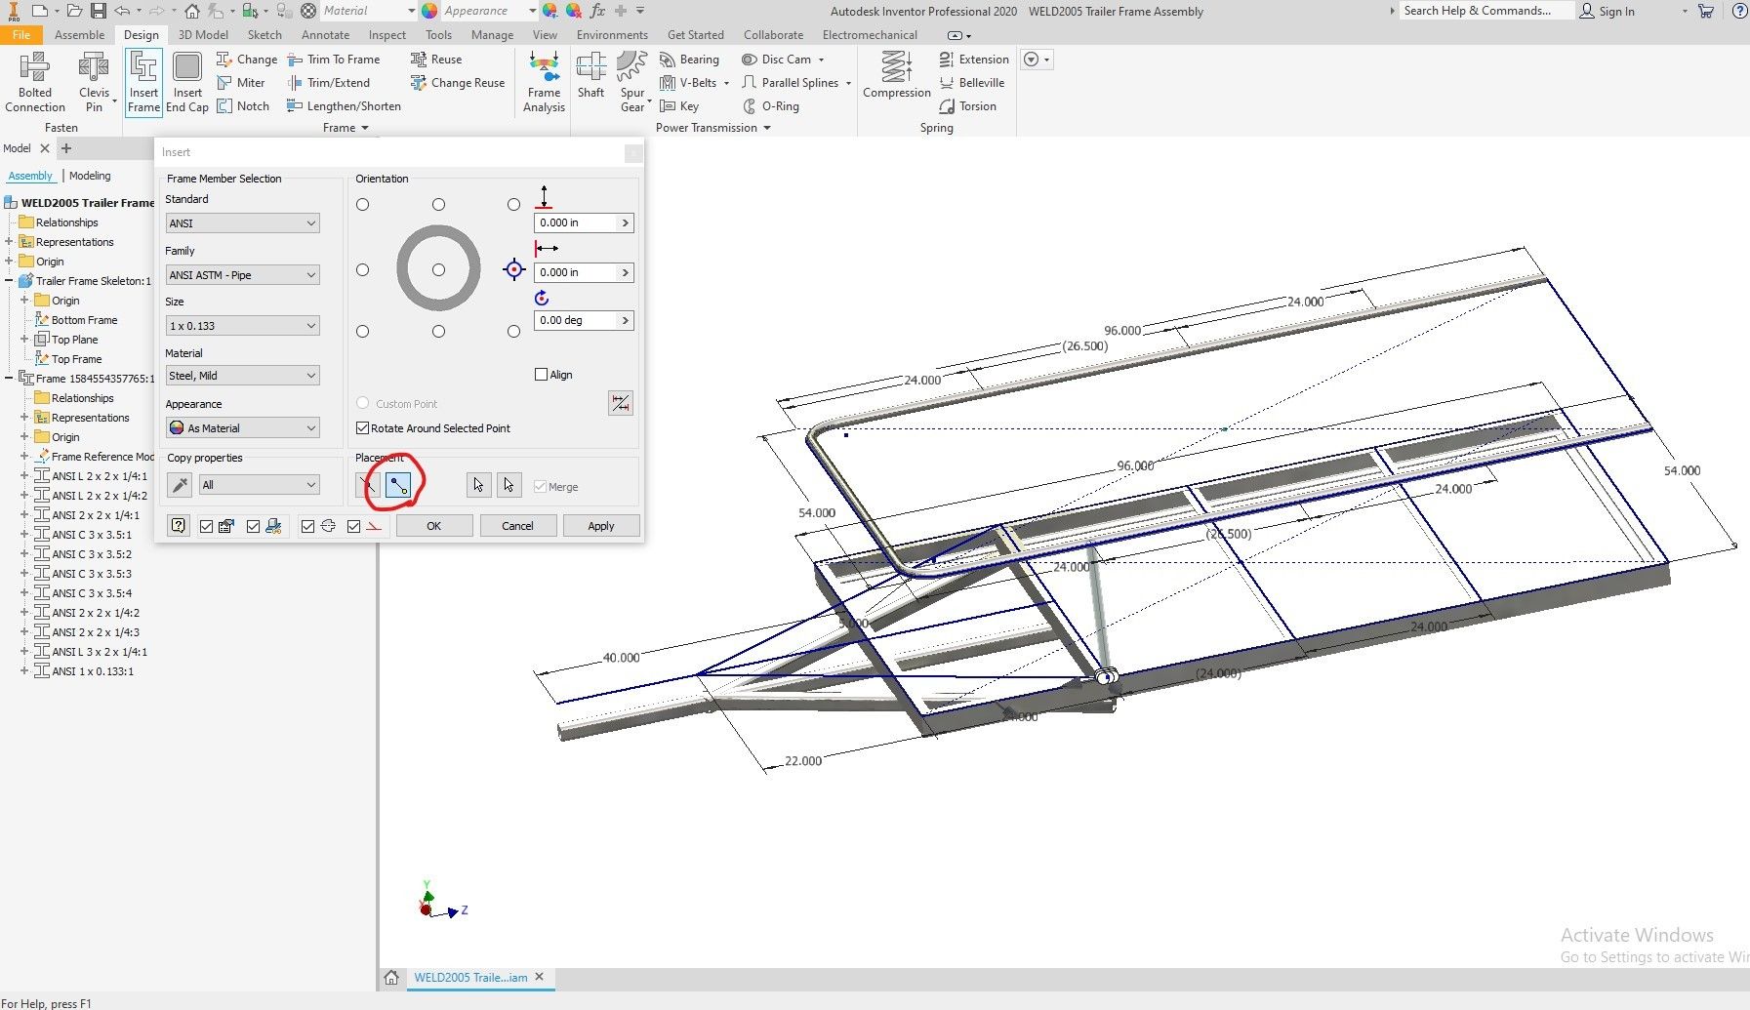Open the Family dropdown showing ANSI ASTM - Pipe

pos(241,274)
